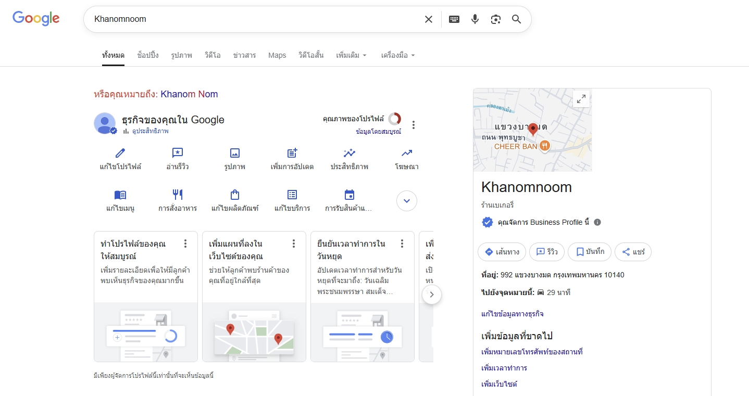The width and height of the screenshot is (749, 396).
Task: Click the 29 นาที drive time
Action: tap(558, 292)
